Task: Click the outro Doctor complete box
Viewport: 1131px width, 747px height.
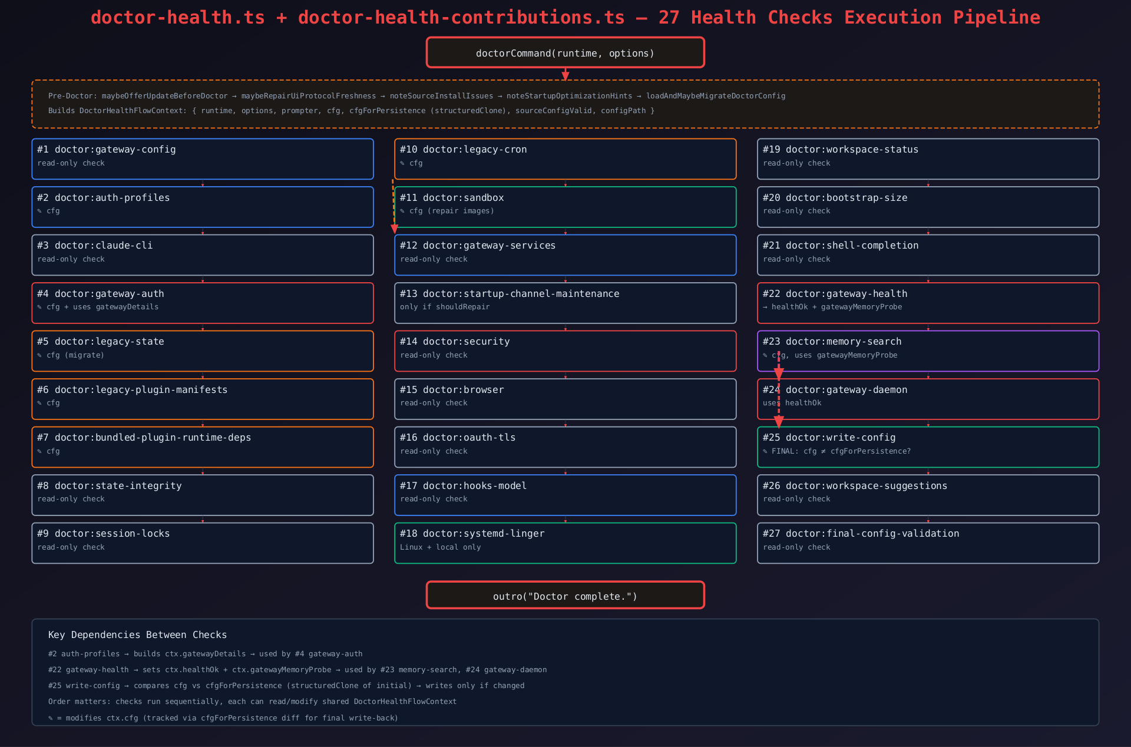Action: pos(565,596)
